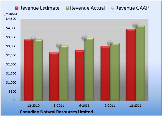Click the '12-2010' quarter label
Image resolution: width=162 pixels, height=116 pixels.
(33, 106)
